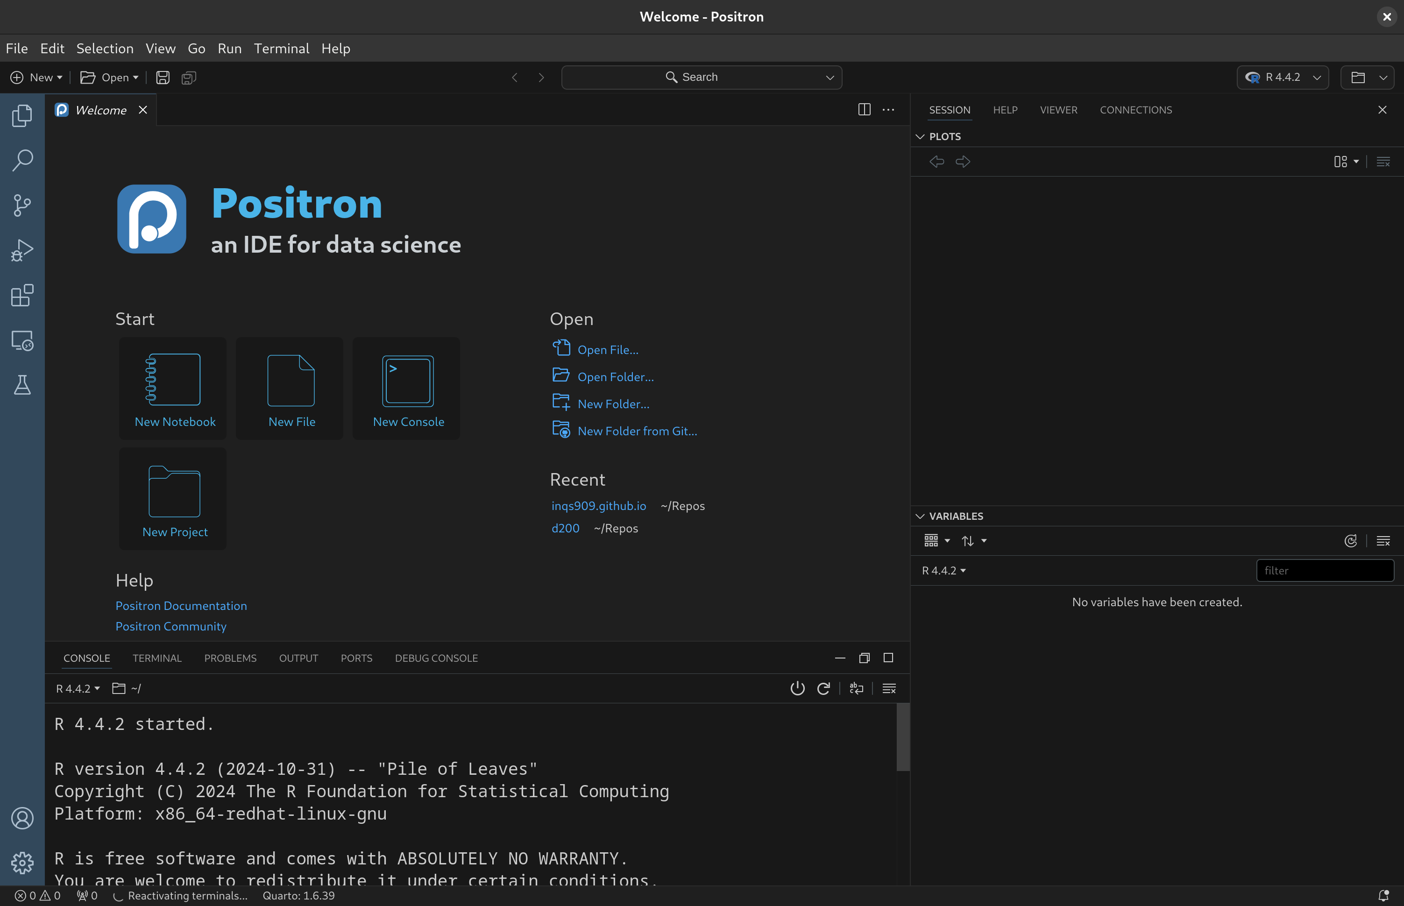This screenshot has height=906, width=1404.
Task: Restart the R console session
Action: [x=823, y=688]
